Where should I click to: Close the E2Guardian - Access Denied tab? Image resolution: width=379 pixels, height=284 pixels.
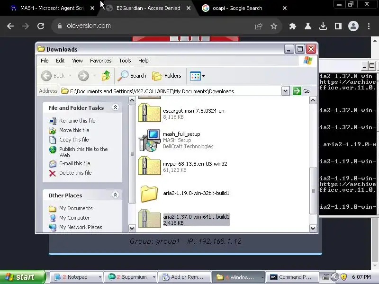click(189, 8)
